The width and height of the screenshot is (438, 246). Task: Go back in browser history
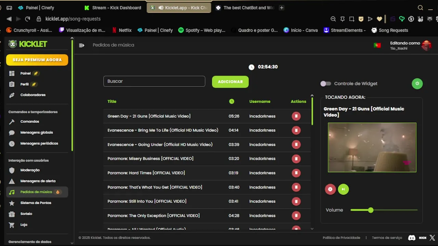click(9, 19)
